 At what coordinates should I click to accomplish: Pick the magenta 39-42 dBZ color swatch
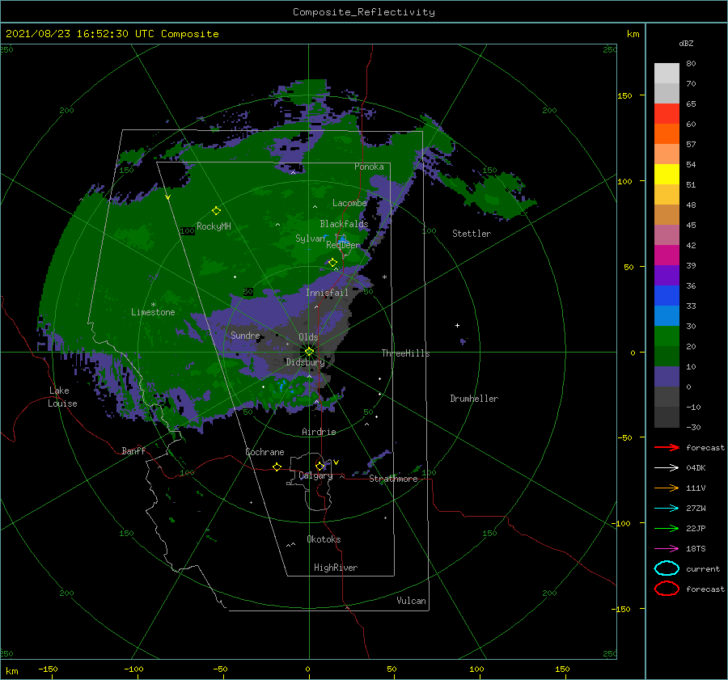click(x=667, y=255)
